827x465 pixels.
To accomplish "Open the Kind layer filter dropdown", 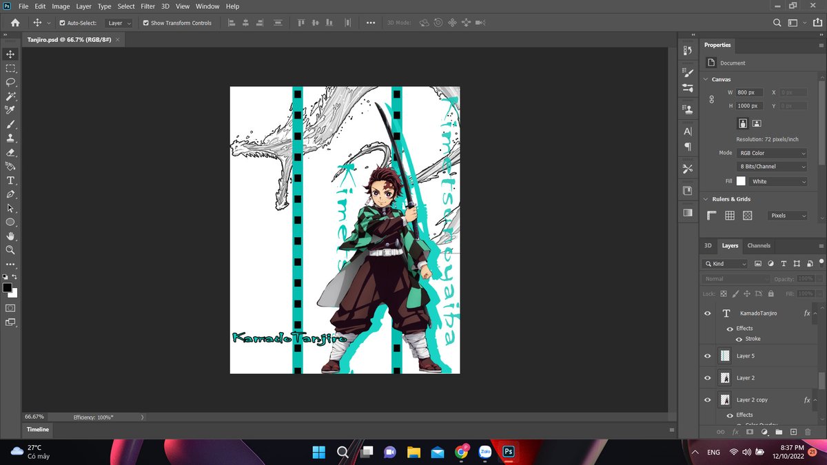I will (x=724, y=264).
